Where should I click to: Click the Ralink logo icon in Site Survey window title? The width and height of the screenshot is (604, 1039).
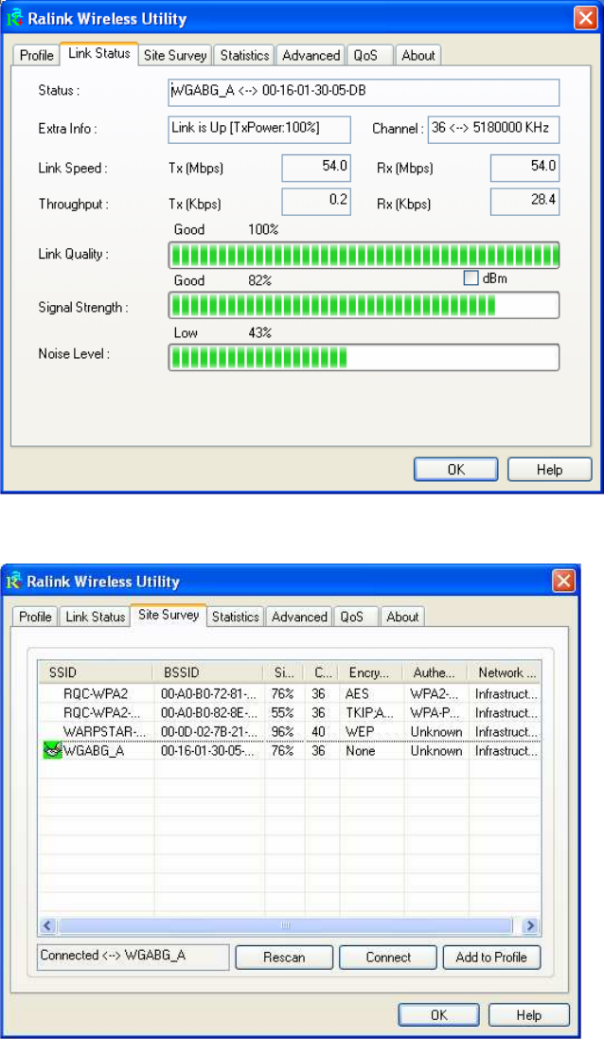14,582
